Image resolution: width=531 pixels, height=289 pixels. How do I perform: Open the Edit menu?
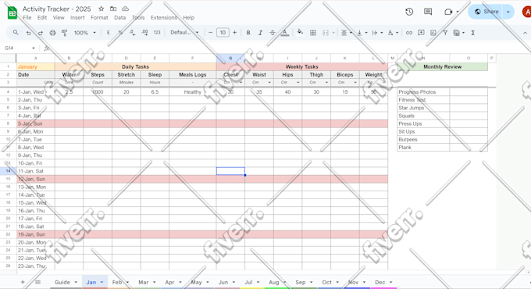tap(42, 18)
